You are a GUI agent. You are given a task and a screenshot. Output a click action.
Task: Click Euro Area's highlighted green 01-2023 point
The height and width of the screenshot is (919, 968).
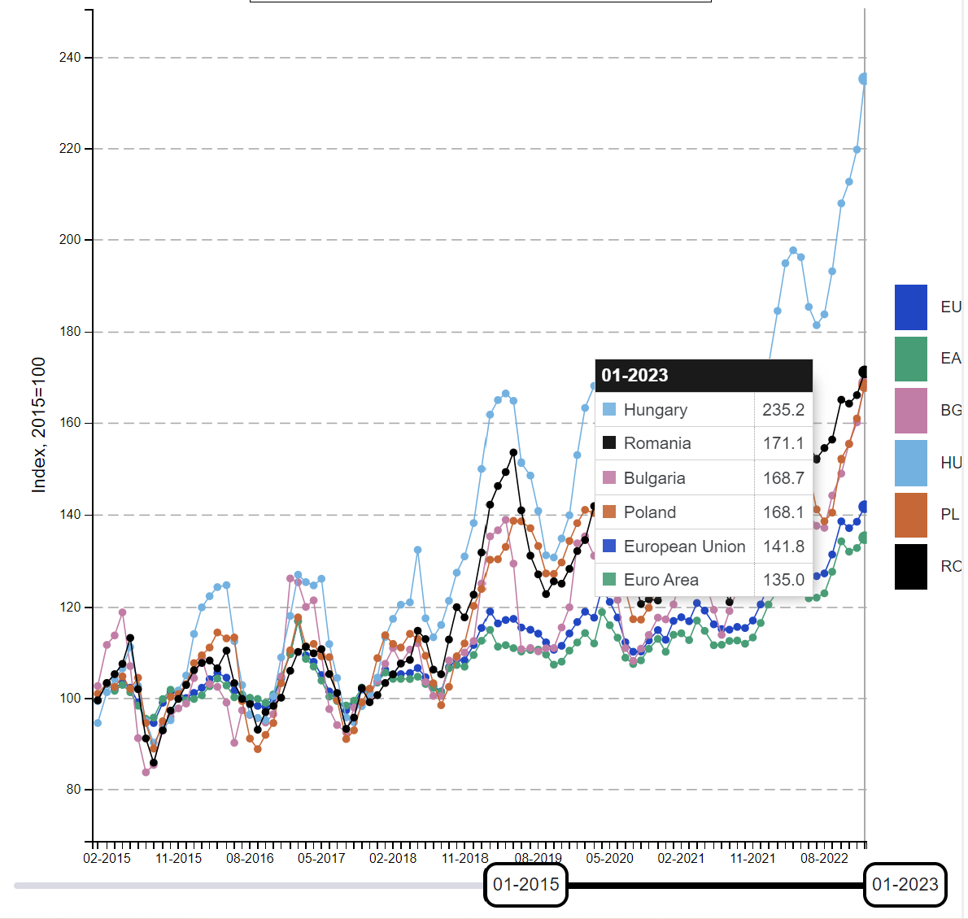click(865, 538)
